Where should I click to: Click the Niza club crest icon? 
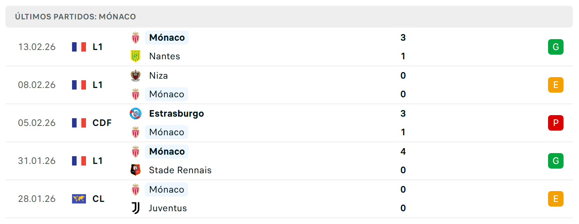136,76
